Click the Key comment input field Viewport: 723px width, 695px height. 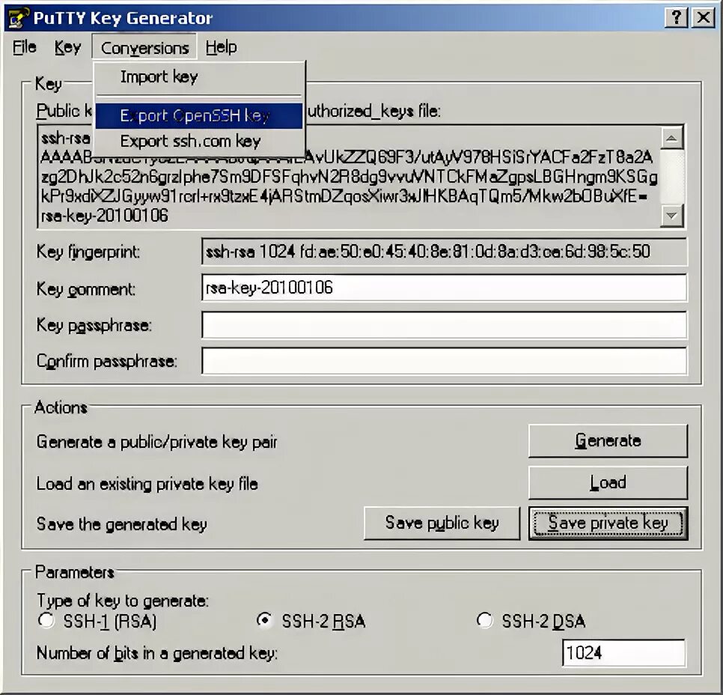444,288
